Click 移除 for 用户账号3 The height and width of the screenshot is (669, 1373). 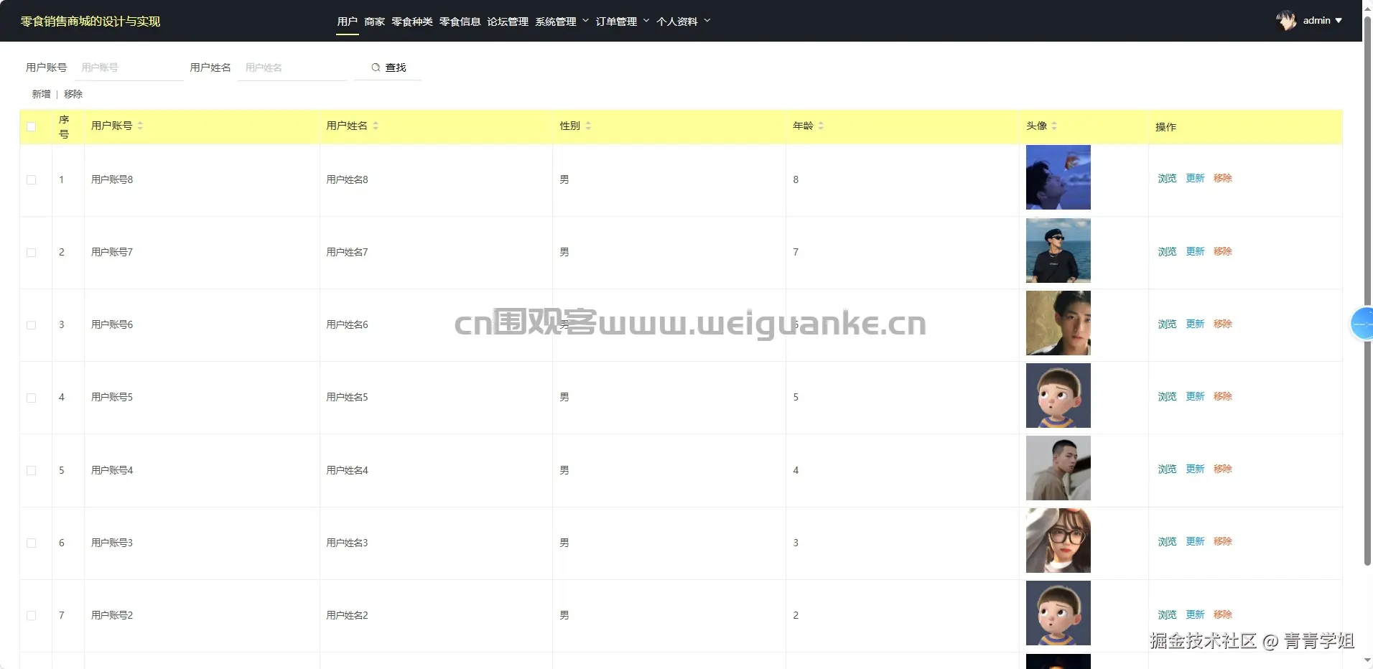1223,541
